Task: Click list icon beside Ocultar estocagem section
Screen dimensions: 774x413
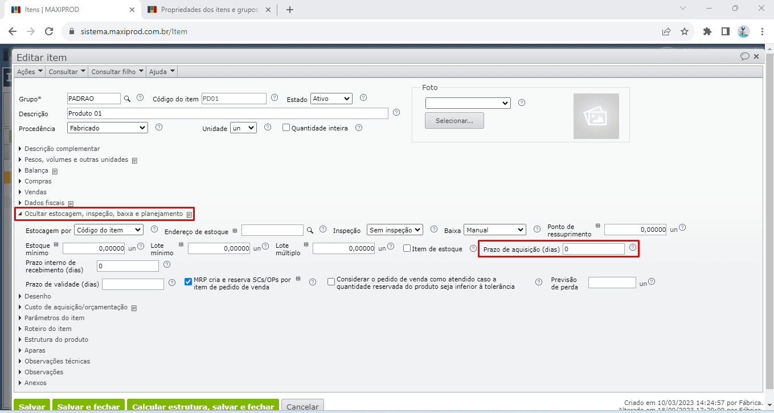Action: click(x=189, y=214)
